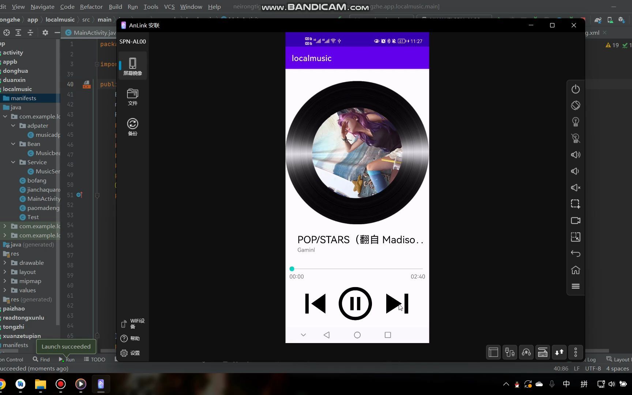Collapse the adpater package folder
The image size is (632, 395).
click(13, 125)
